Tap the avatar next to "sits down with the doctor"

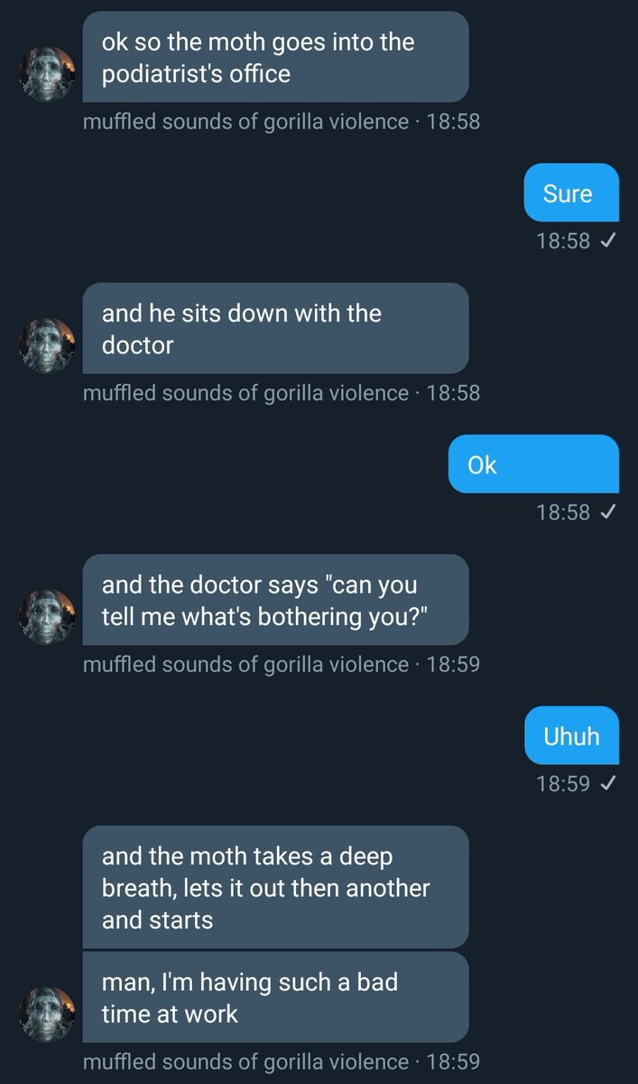(47, 345)
